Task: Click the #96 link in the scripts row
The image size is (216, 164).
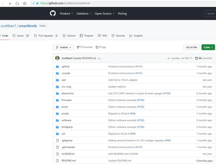Action: click(x=133, y=114)
